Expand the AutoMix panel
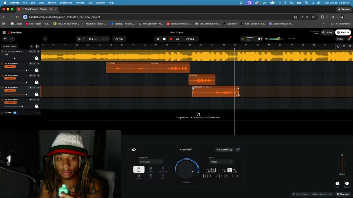 coord(38,113)
